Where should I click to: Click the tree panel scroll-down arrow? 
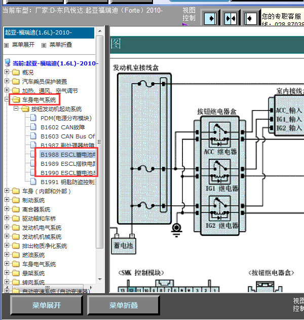point(100,279)
